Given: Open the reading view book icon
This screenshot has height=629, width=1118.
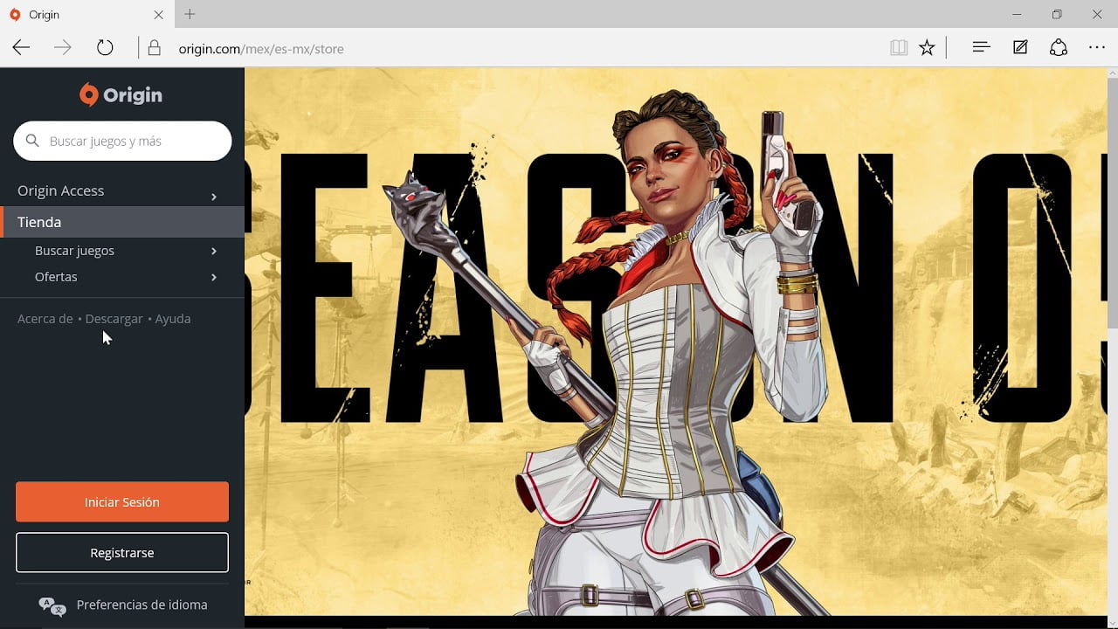Looking at the screenshot, I should (x=899, y=48).
